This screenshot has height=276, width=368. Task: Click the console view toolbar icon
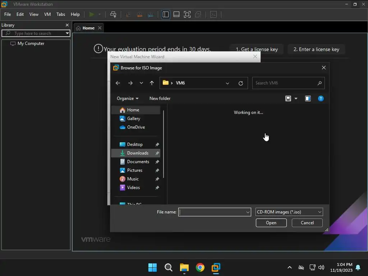[213, 14]
